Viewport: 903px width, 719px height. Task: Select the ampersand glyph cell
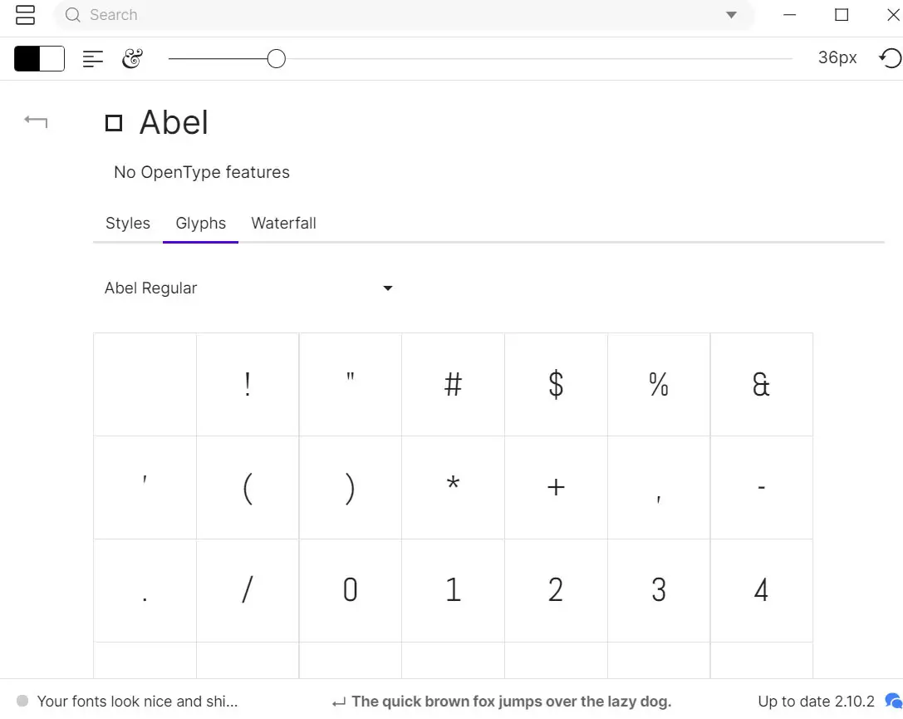tap(761, 385)
